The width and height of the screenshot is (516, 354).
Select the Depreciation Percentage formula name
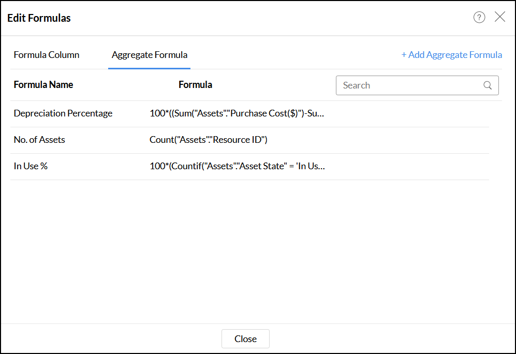click(x=63, y=113)
